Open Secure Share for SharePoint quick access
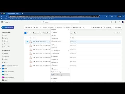Viewport: 125px width, 94px height. pyautogui.click(x=10, y=66)
